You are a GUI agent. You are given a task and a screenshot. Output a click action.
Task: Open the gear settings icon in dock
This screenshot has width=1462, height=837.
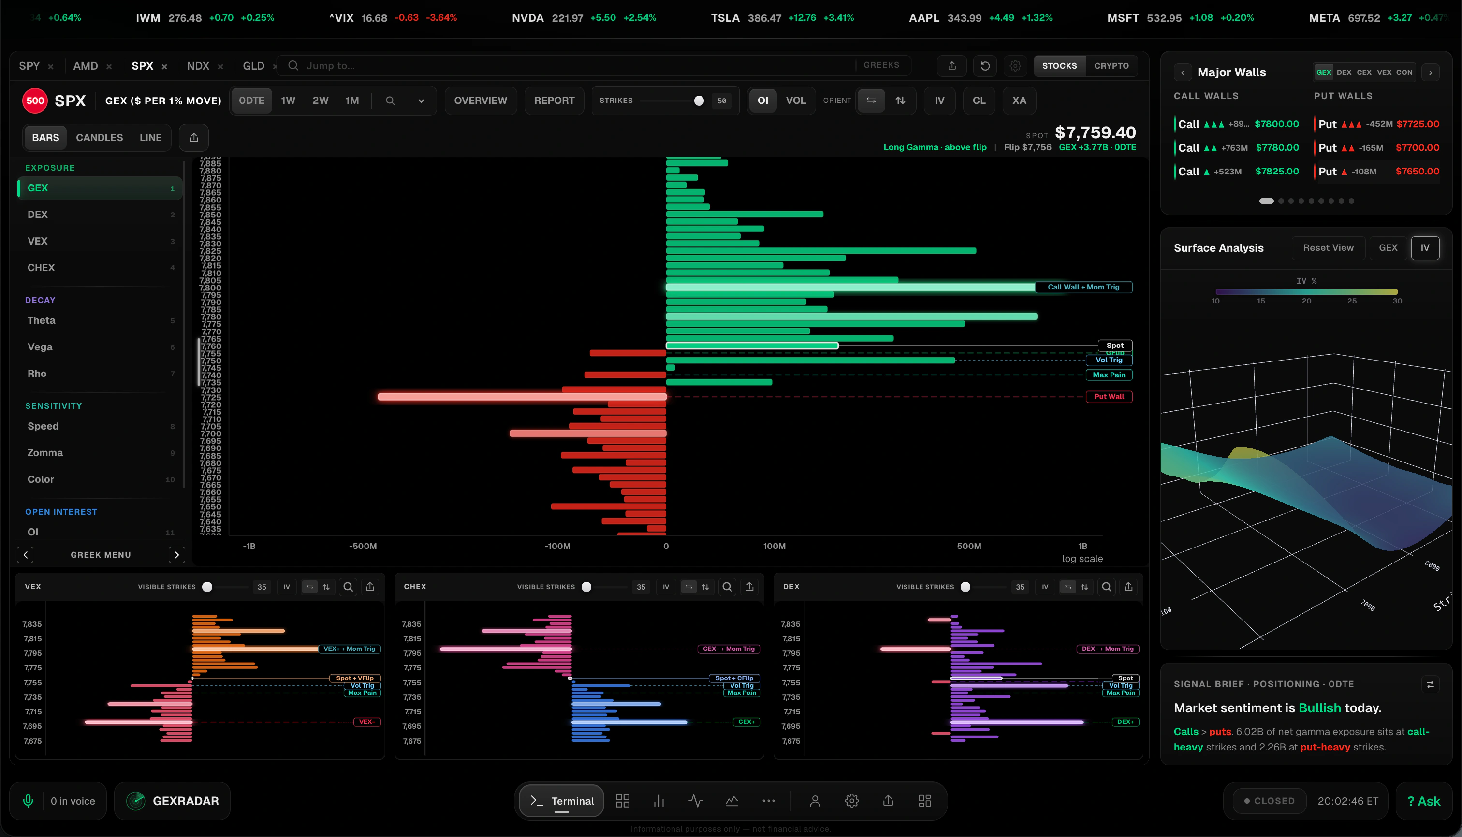click(x=852, y=801)
